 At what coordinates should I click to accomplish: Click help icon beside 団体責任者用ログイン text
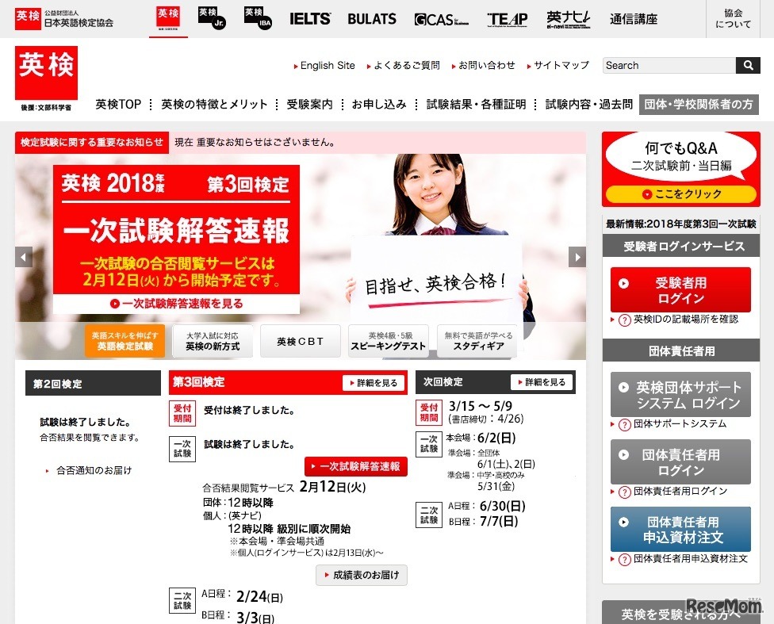point(624,492)
